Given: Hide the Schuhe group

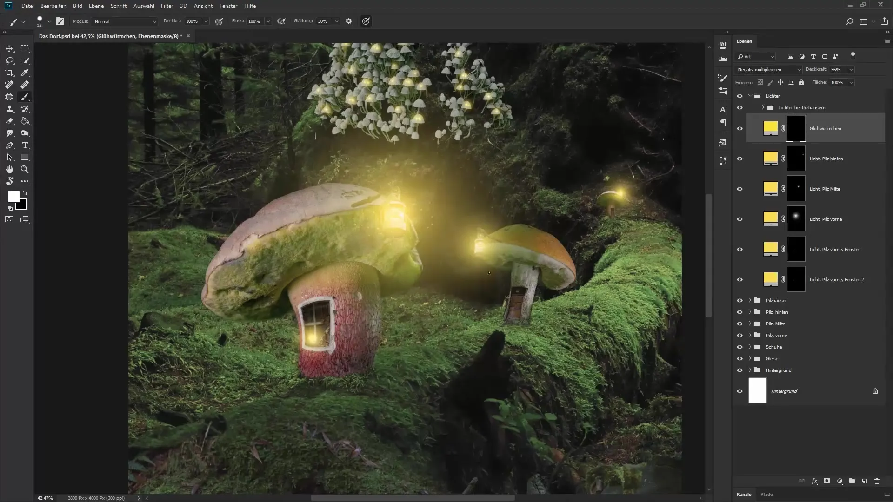Looking at the screenshot, I should [740, 347].
